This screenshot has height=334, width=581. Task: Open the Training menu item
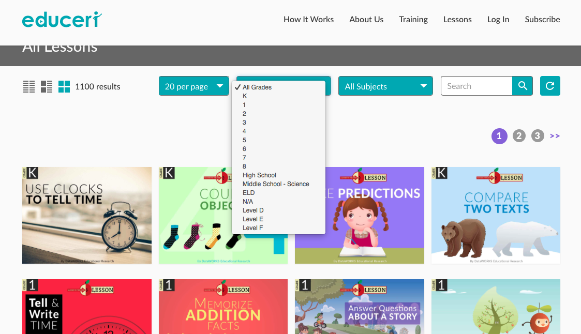(x=413, y=19)
